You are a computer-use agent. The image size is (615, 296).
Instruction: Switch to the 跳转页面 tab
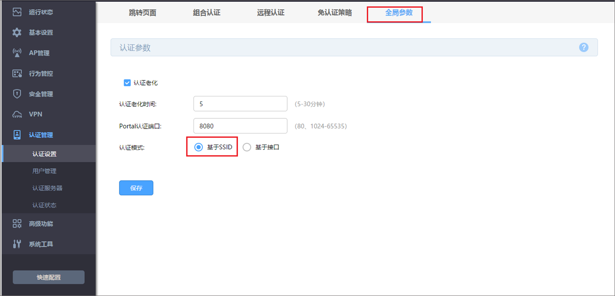point(143,12)
